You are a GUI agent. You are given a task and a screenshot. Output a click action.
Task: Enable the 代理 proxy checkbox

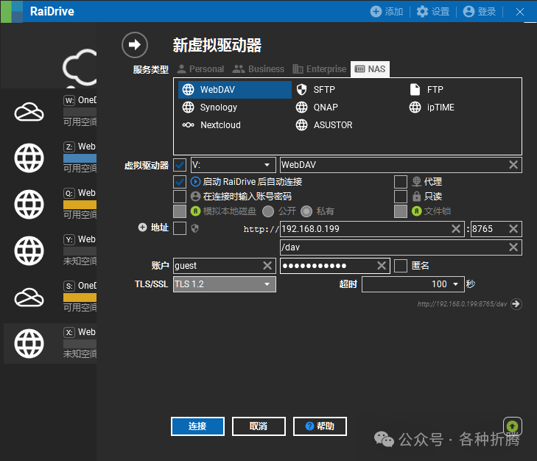click(x=400, y=181)
